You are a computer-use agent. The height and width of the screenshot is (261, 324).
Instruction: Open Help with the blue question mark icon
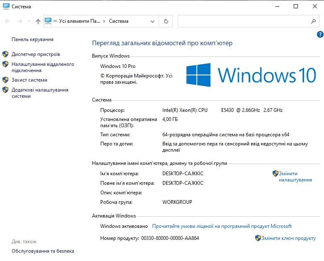tap(320, 34)
